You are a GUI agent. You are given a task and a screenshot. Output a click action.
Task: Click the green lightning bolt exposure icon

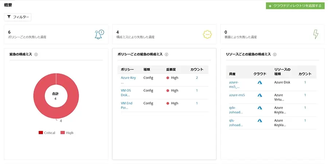pos(316,34)
